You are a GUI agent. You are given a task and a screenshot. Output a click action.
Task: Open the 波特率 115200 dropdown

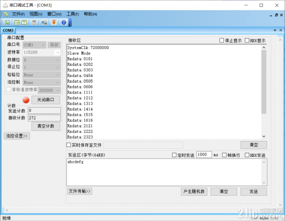(42, 52)
